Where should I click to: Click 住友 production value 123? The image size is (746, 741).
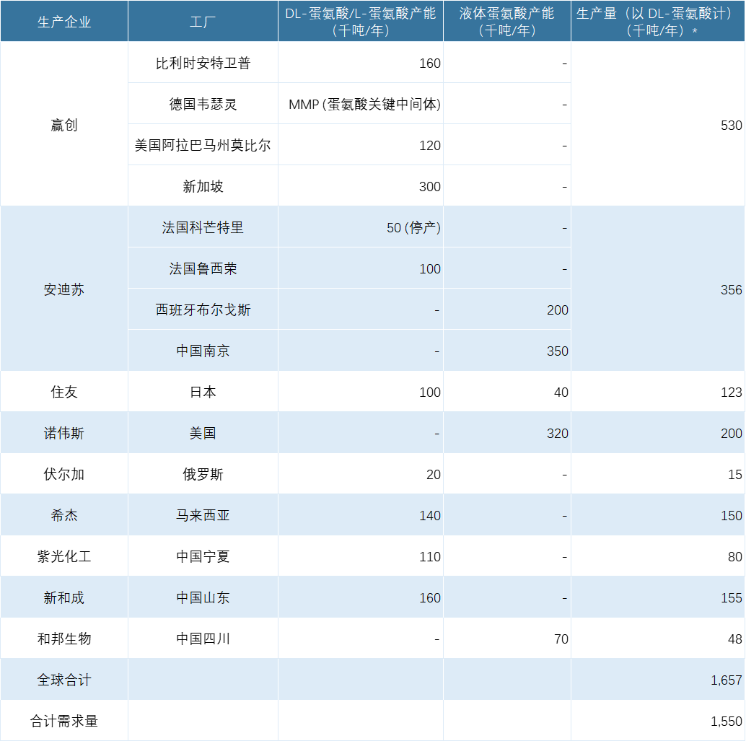coord(658,392)
